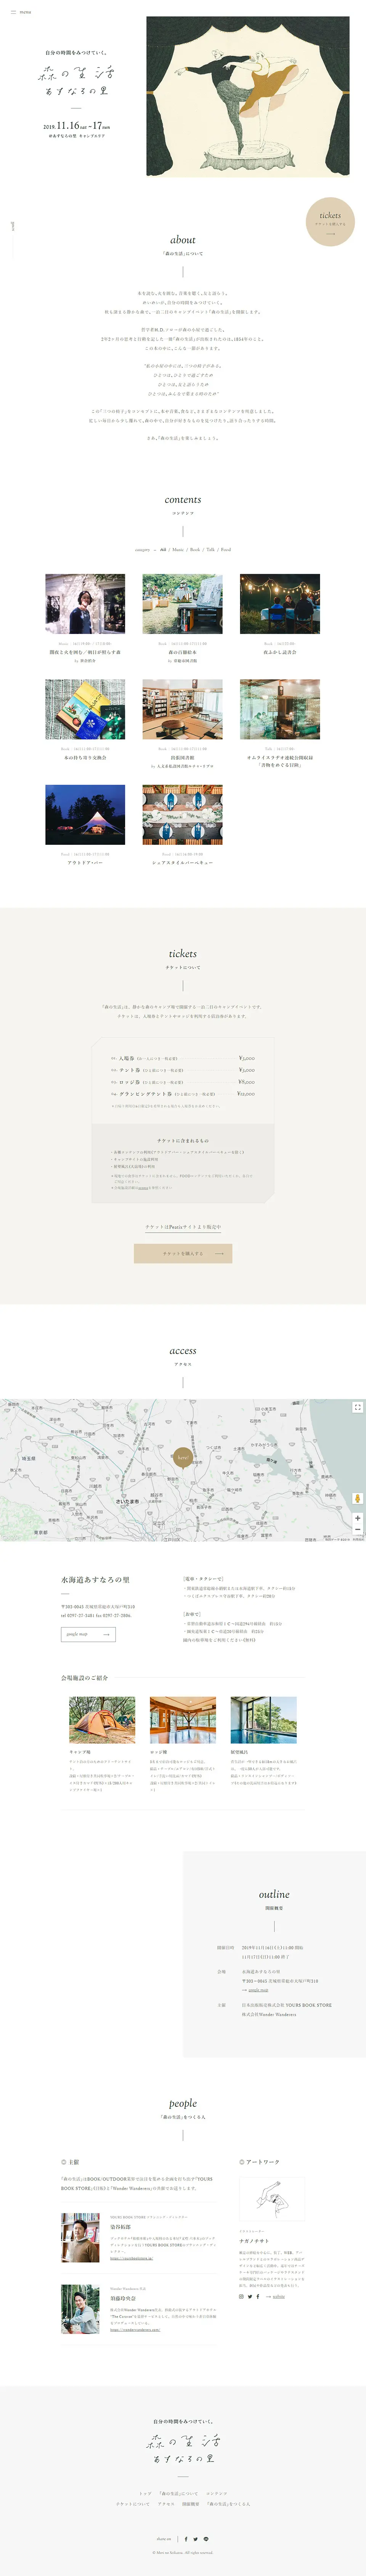View the 展望風呂 bath photo
Image resolution: width=366 pixels, height=2576 pixels.
264,1720
